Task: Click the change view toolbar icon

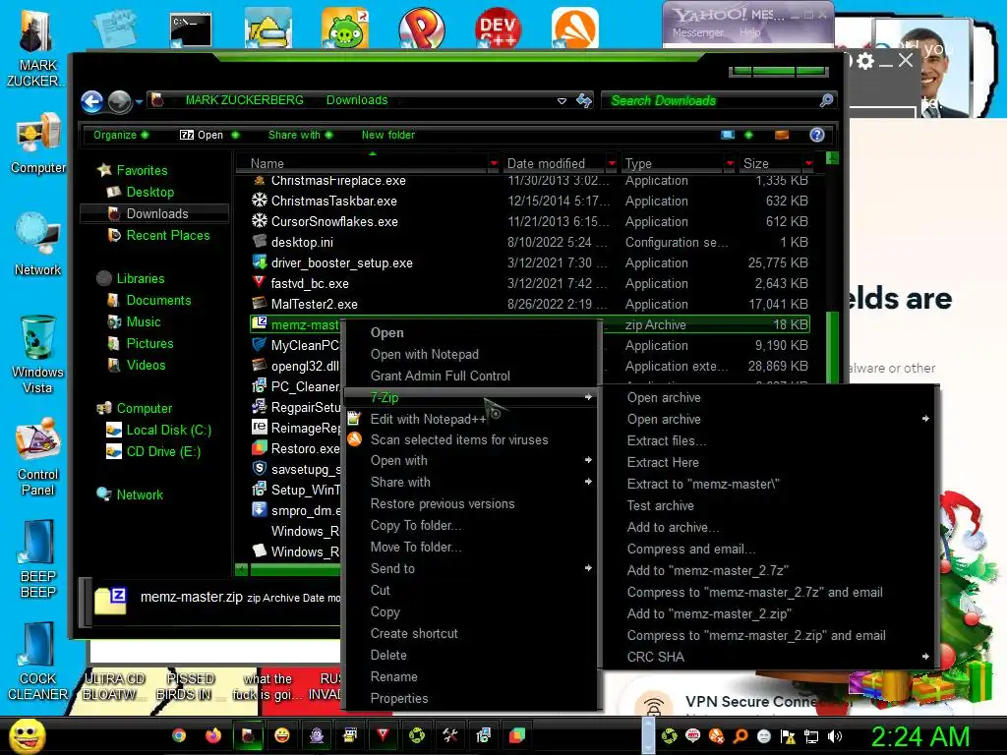Action: [x=727, y=134]
